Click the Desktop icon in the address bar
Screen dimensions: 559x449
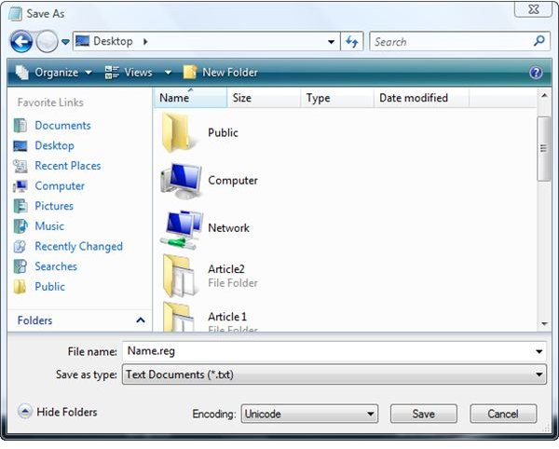(82, 41)
